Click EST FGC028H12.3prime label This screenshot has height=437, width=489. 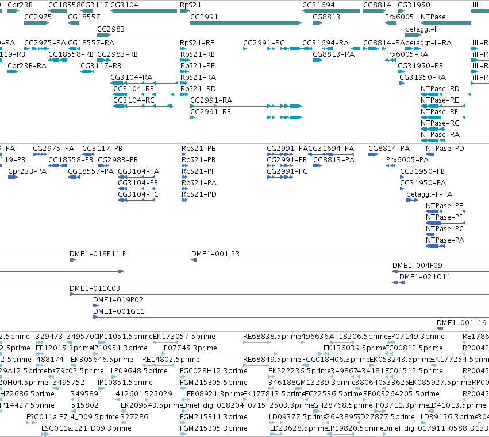tap(214, 370)
